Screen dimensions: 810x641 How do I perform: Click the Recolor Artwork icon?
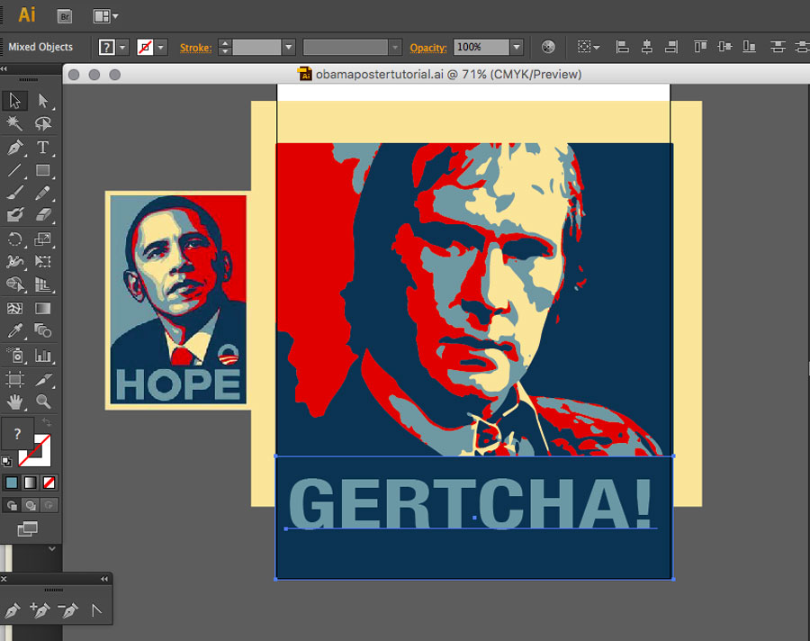coord(548,47)
